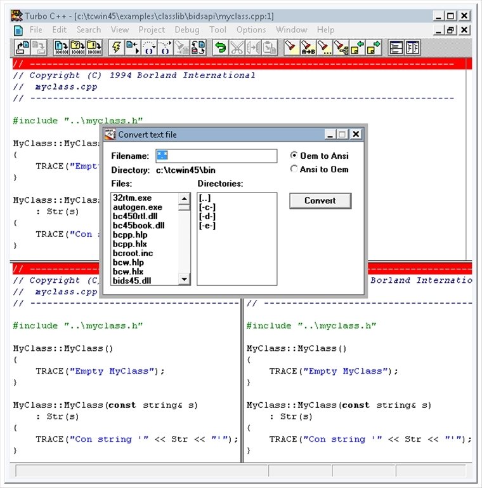482x488 pixels.
Task: Run the program with lightning bolt icon
Action: point(117,48)
